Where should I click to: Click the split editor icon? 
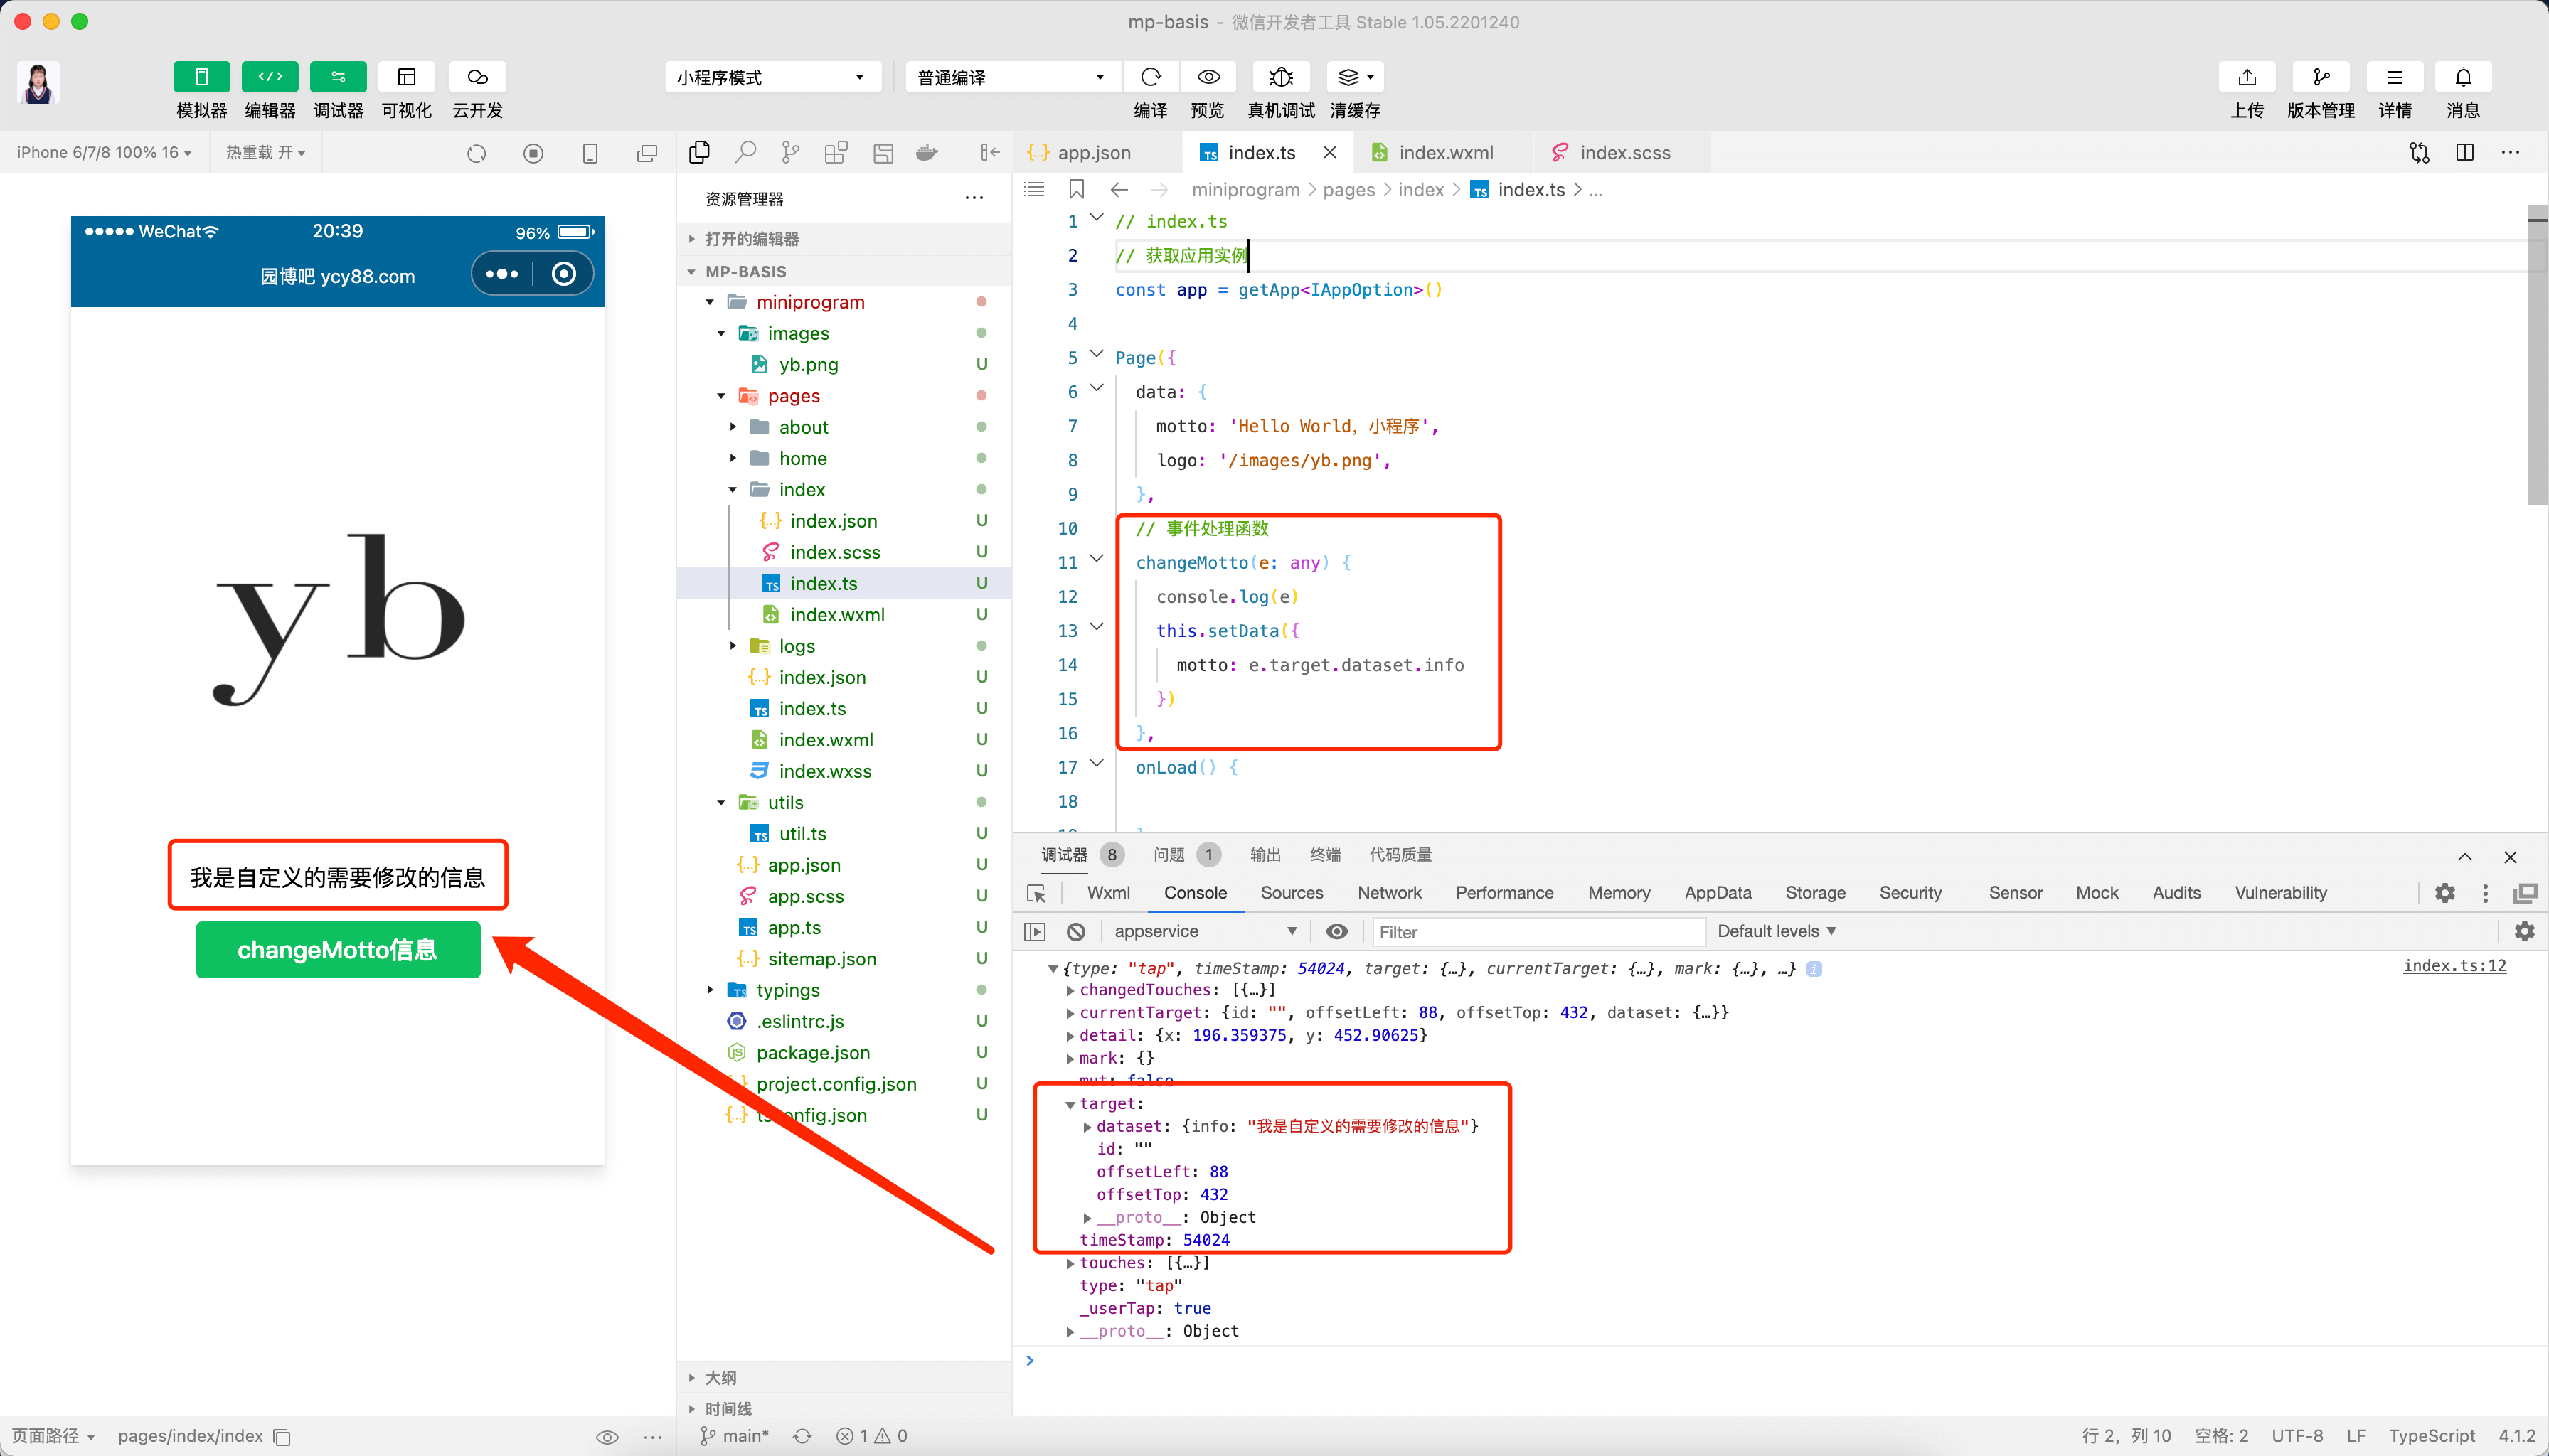tap(2465, 152)
